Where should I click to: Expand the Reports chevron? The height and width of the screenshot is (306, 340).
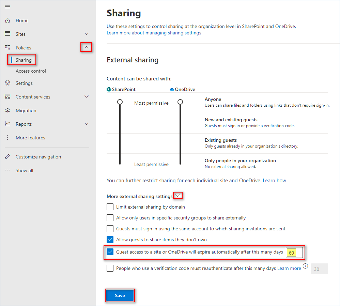pos(87,124)
